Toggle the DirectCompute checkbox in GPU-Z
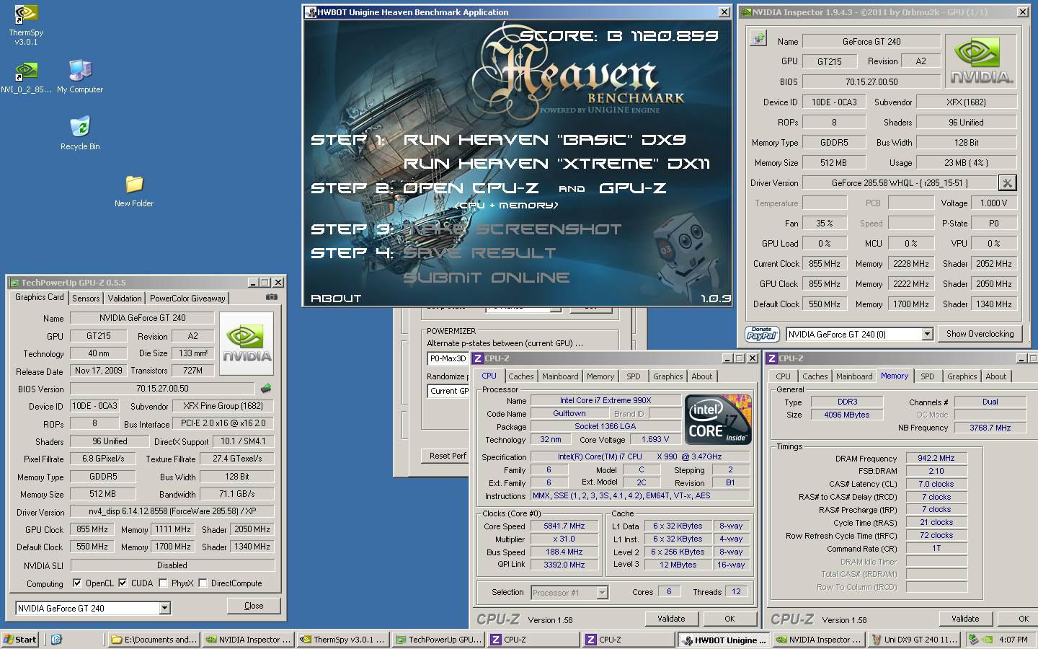Screen dimensions: 1038x649 [x=203, y=583]
